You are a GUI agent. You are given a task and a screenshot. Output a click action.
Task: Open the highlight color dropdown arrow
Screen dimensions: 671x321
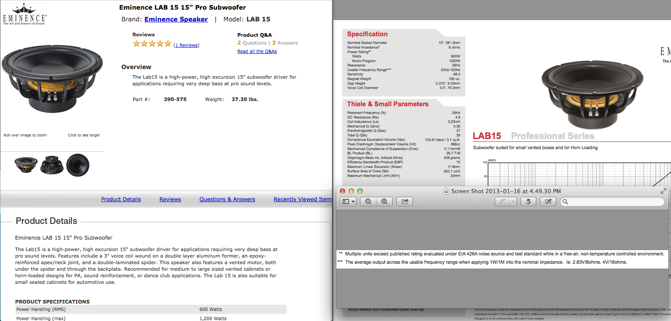tap(513, 202)
